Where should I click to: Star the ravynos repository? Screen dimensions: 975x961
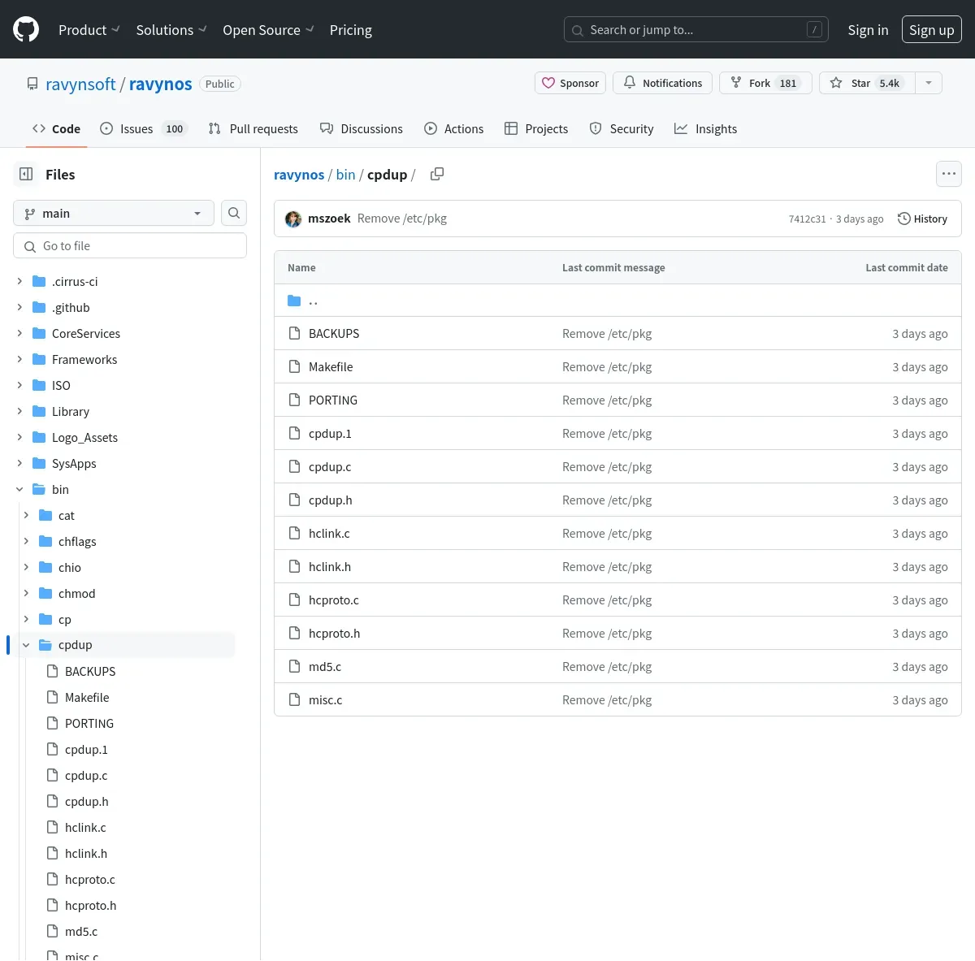tap(867, 83)
